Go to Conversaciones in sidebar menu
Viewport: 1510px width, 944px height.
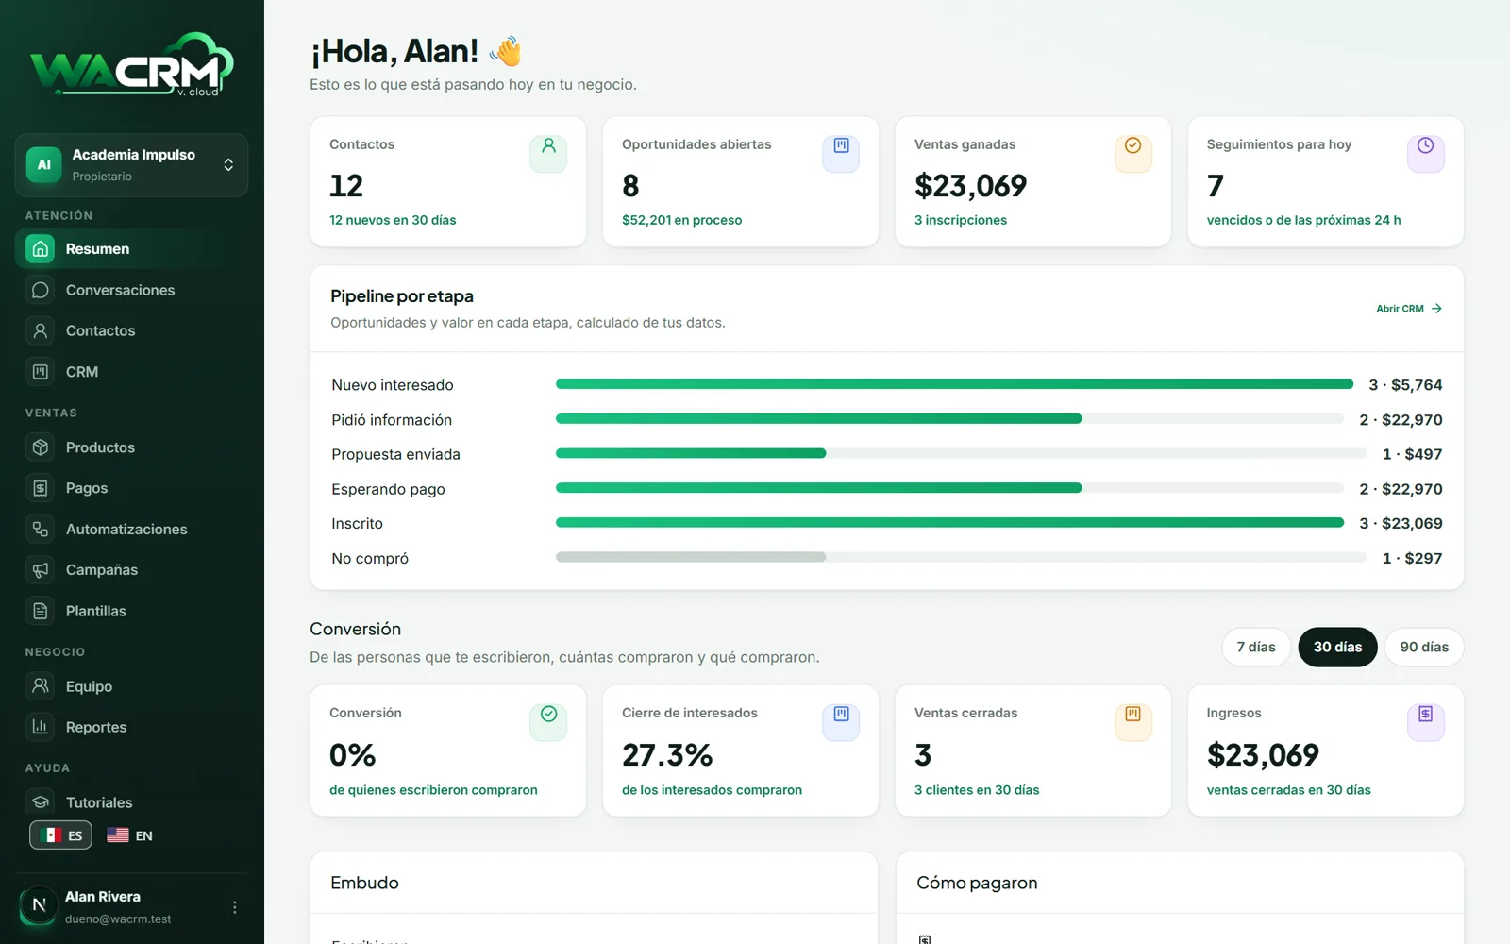(x=131, y=290)
